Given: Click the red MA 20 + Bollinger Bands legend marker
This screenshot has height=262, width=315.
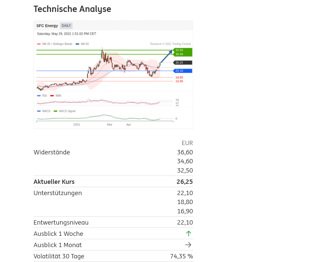Looking at the screenshot, I should click(39, 44).
